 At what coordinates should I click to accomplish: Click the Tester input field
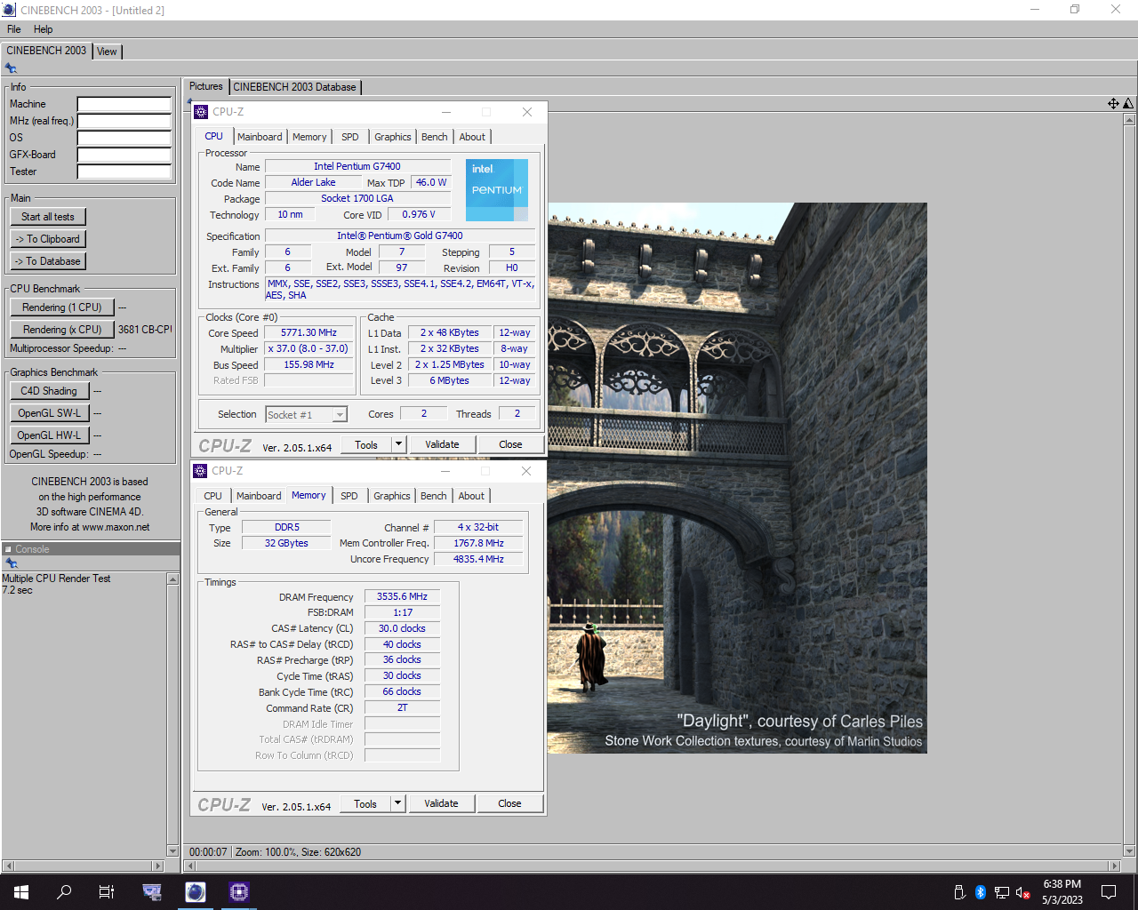(124, 172)
